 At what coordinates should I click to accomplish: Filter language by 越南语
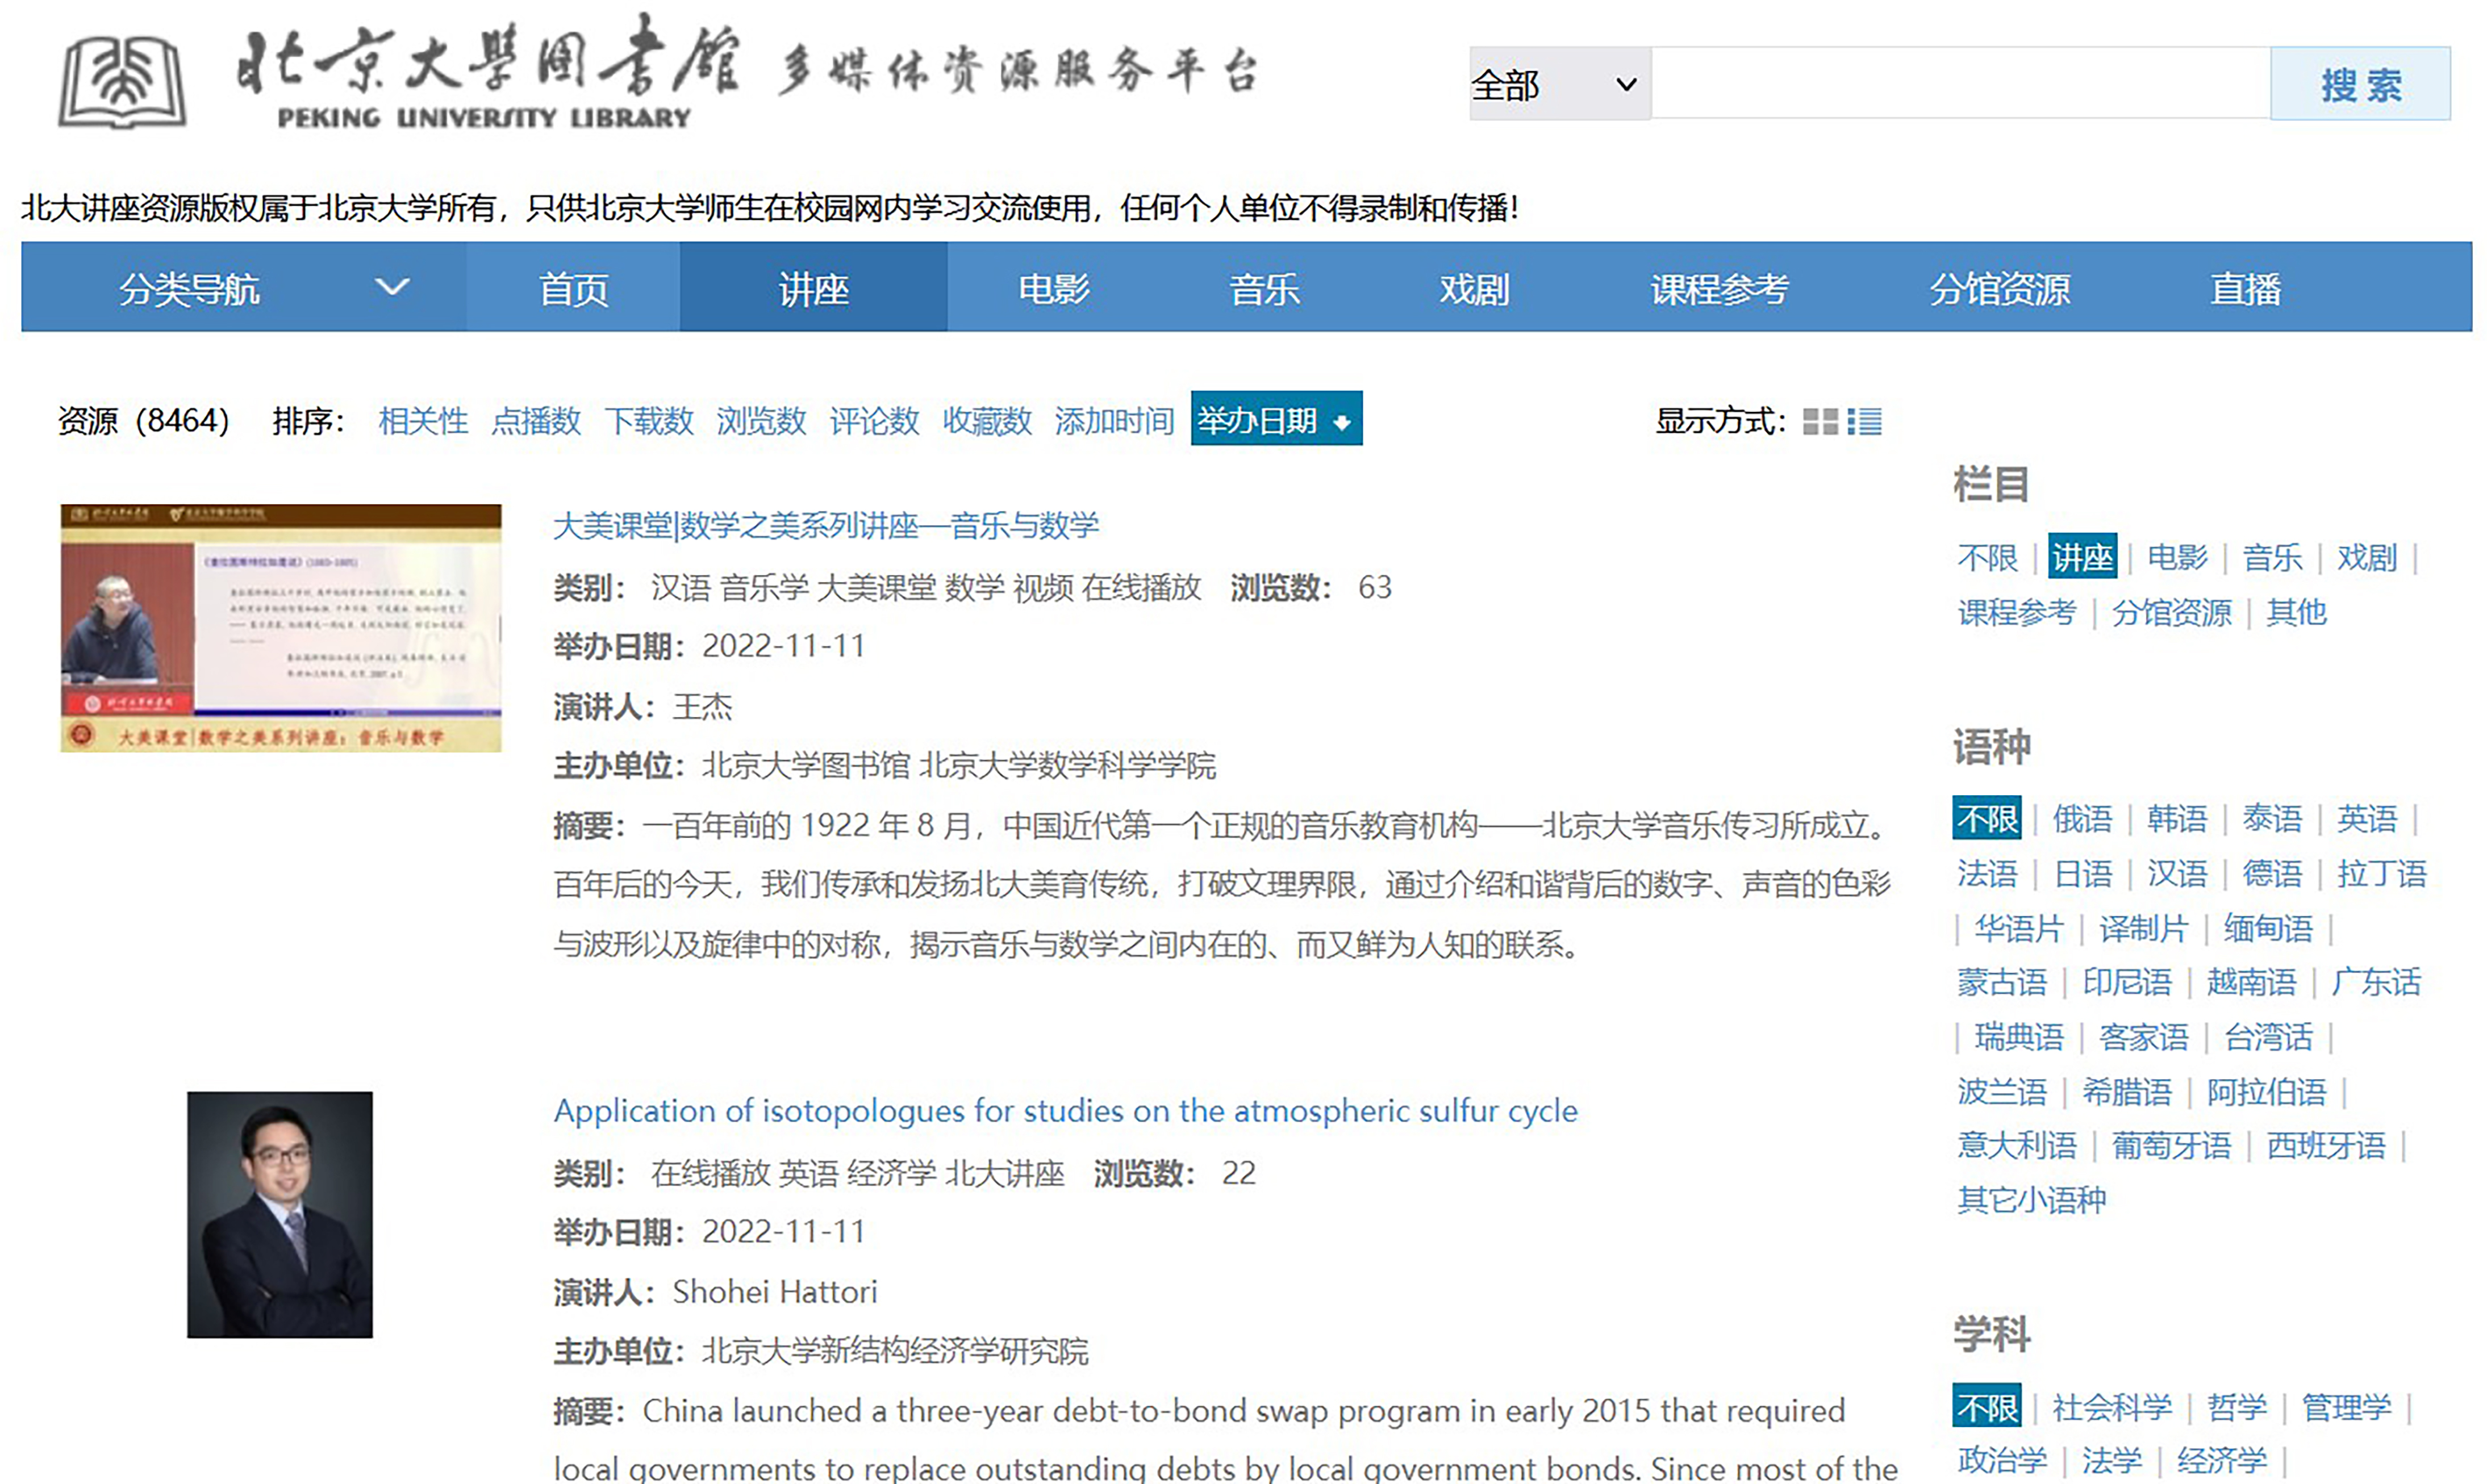point(2252,983)
